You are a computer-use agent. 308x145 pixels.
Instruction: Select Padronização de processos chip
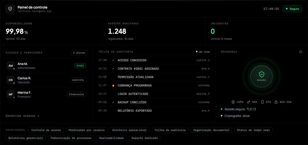coord(71,138)
